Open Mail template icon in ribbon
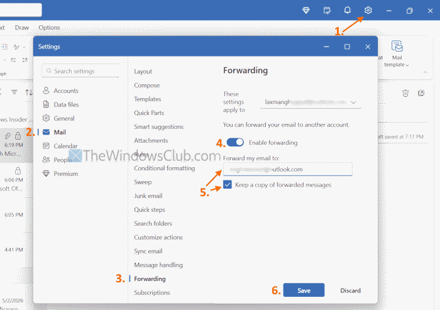The height and width of the screenshot is (310, 440). [397, 46]
